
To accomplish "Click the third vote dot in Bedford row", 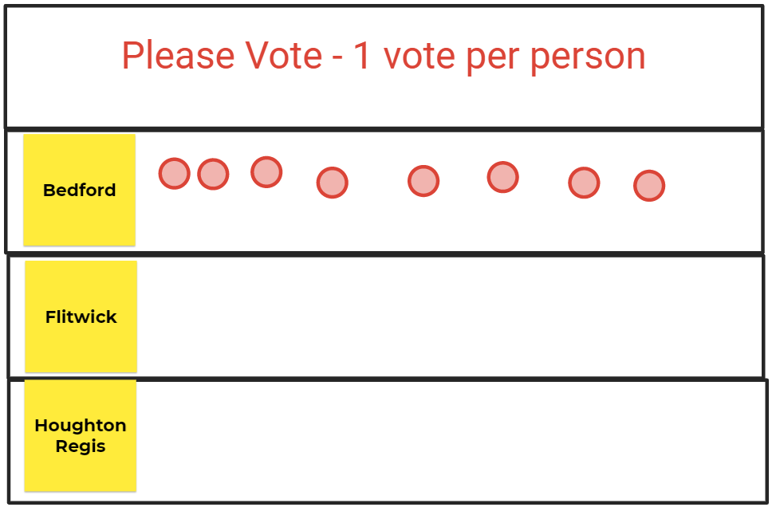I will [266, 172].
